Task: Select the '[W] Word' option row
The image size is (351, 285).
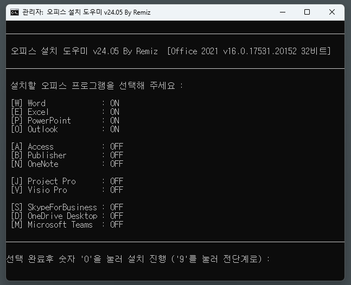Action: [x=65, y=103]
